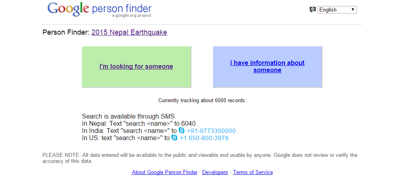The image size is (416, 192).
Task: Click the green looking for someone box
Action: pos(137,67)
